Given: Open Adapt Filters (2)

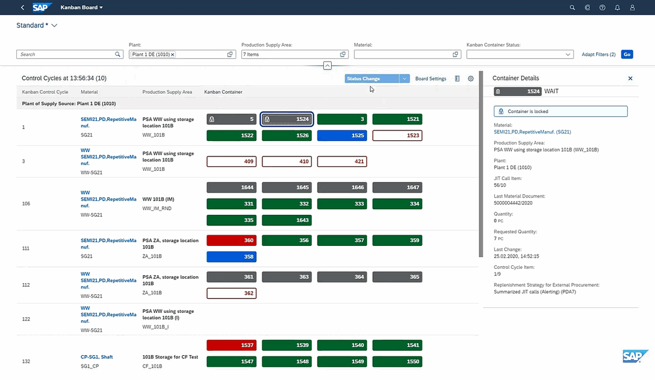Looking at the screenshot, I should pyautogui.click(x=599, y=55).
